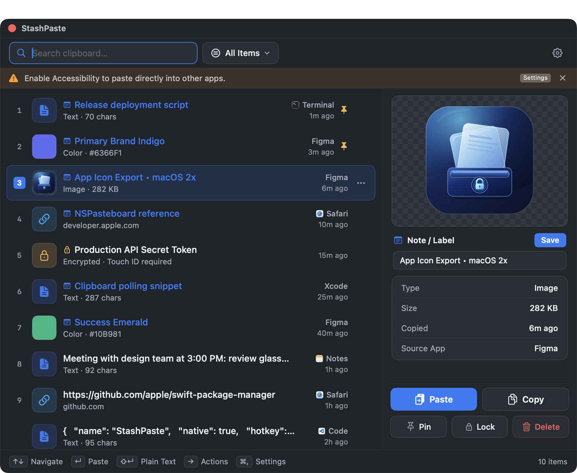Click the link icon for NSPasteboard reference
Image resolution: width=577 pixels, height=473 pixels.
44,219
